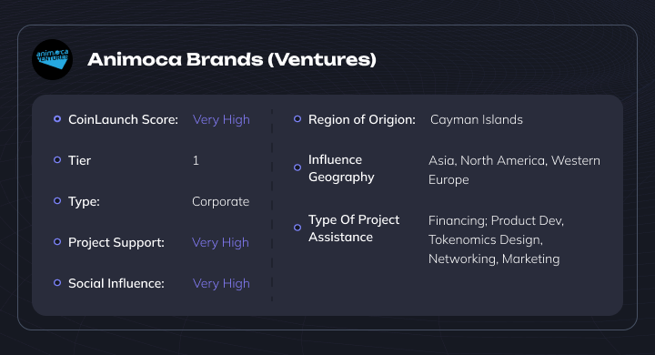Click the bullet beside Social Influence
The image size is (655, 355).
coord(57,283)
